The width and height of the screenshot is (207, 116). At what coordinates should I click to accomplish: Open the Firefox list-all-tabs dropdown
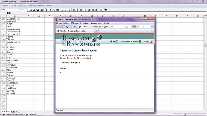click(x=153, y=31)
